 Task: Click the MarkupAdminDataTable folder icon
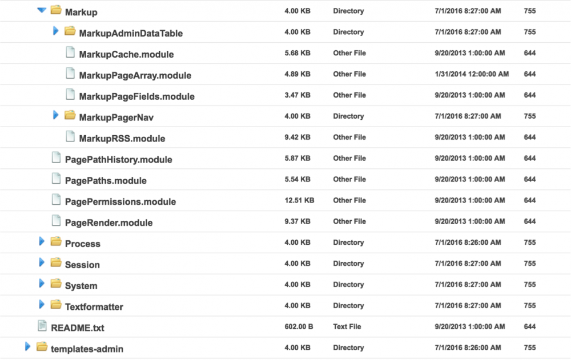[x=70, y=31]
